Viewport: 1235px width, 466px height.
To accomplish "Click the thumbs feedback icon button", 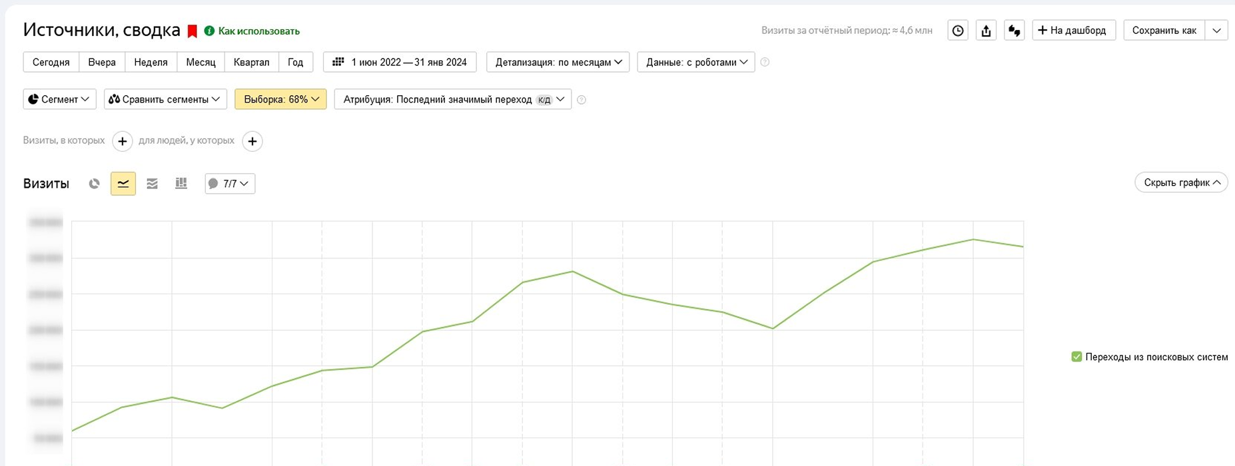I will 1014,31.
